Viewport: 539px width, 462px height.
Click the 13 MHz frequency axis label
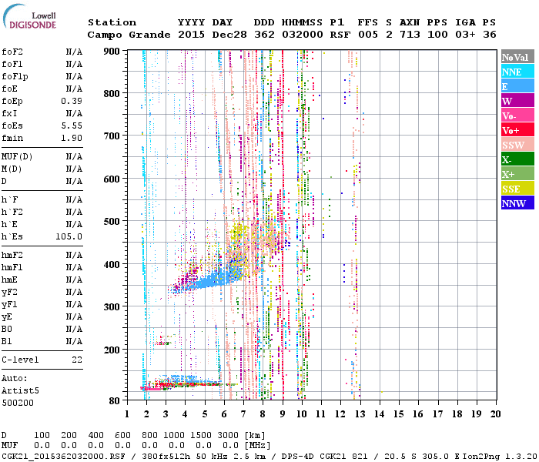point(360,414)
